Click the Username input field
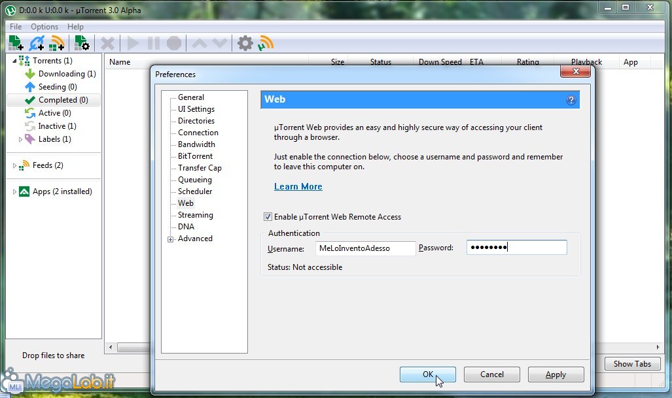Image resolution: width=672 pixels, height=398 pixels. point(366,248)
